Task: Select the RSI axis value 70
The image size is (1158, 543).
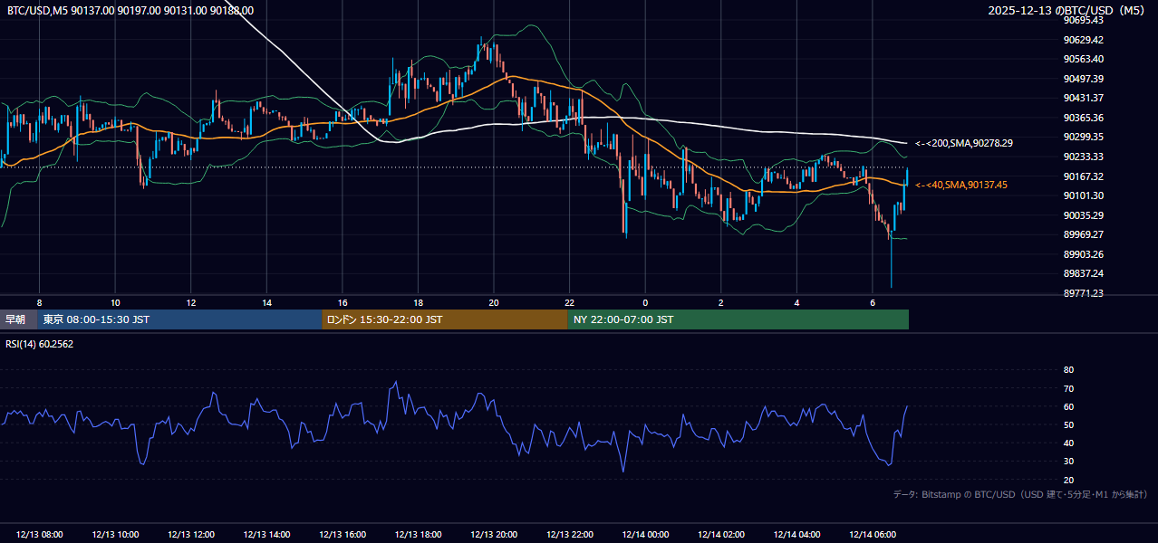Action: tap(1068, 388)
